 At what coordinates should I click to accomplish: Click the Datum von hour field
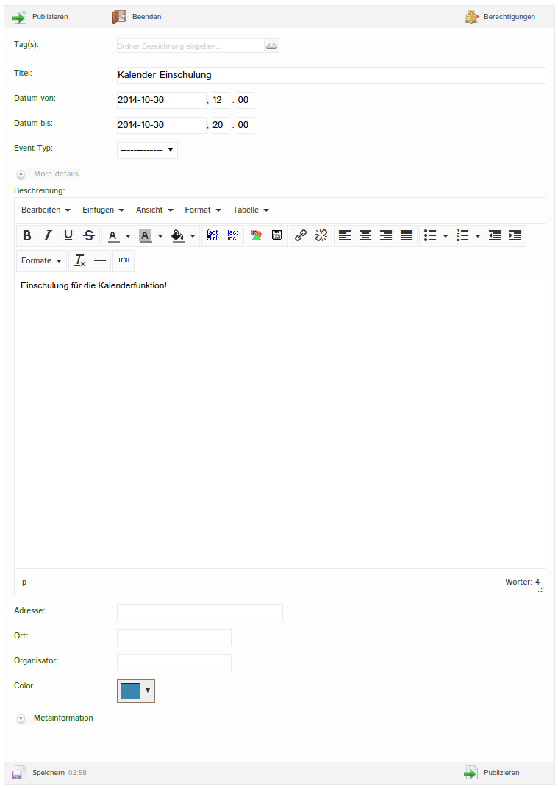point(221,100)
